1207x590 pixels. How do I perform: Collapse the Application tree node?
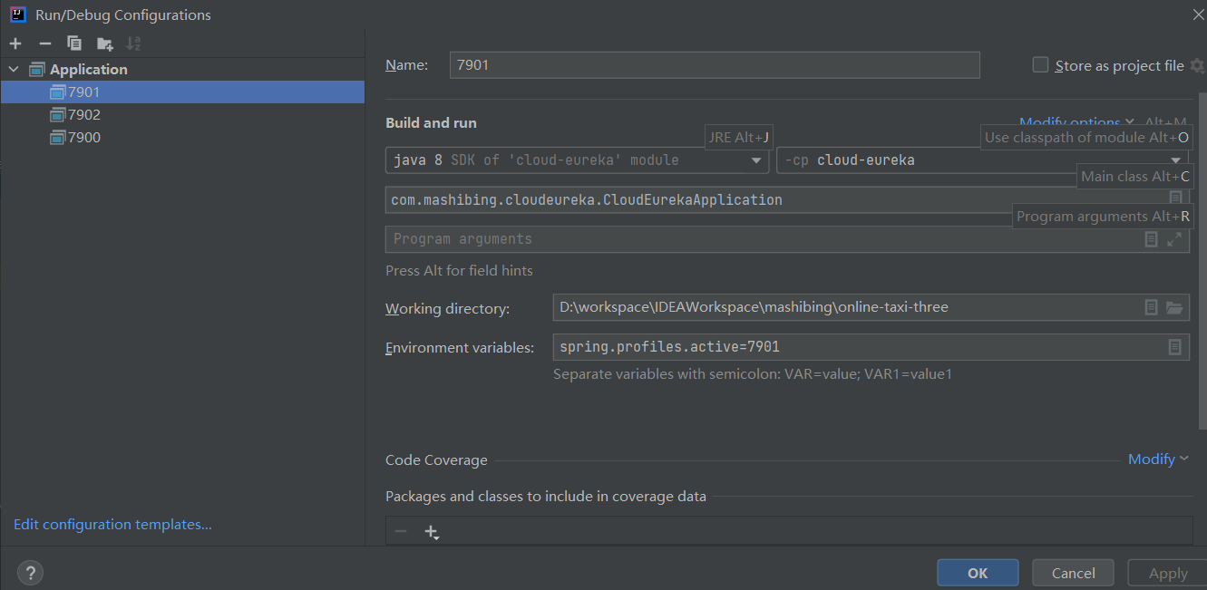[15, 70]
